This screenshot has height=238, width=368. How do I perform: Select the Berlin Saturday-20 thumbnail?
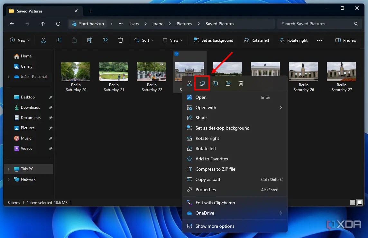pos(75,71)
